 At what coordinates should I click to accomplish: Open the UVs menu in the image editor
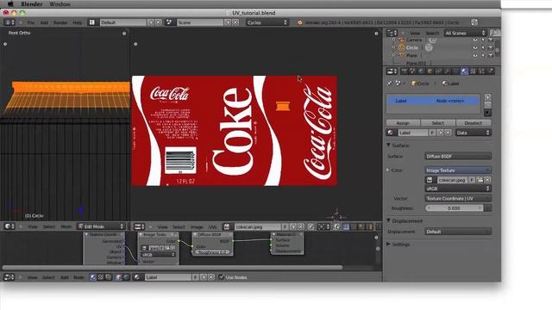[212, 227]
